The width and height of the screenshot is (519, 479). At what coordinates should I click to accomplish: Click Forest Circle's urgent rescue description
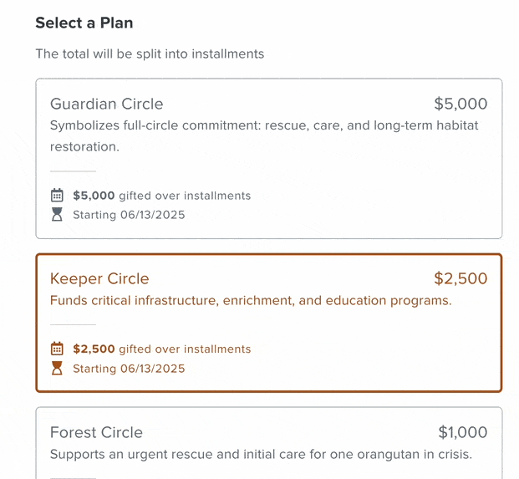pos(261,454)
